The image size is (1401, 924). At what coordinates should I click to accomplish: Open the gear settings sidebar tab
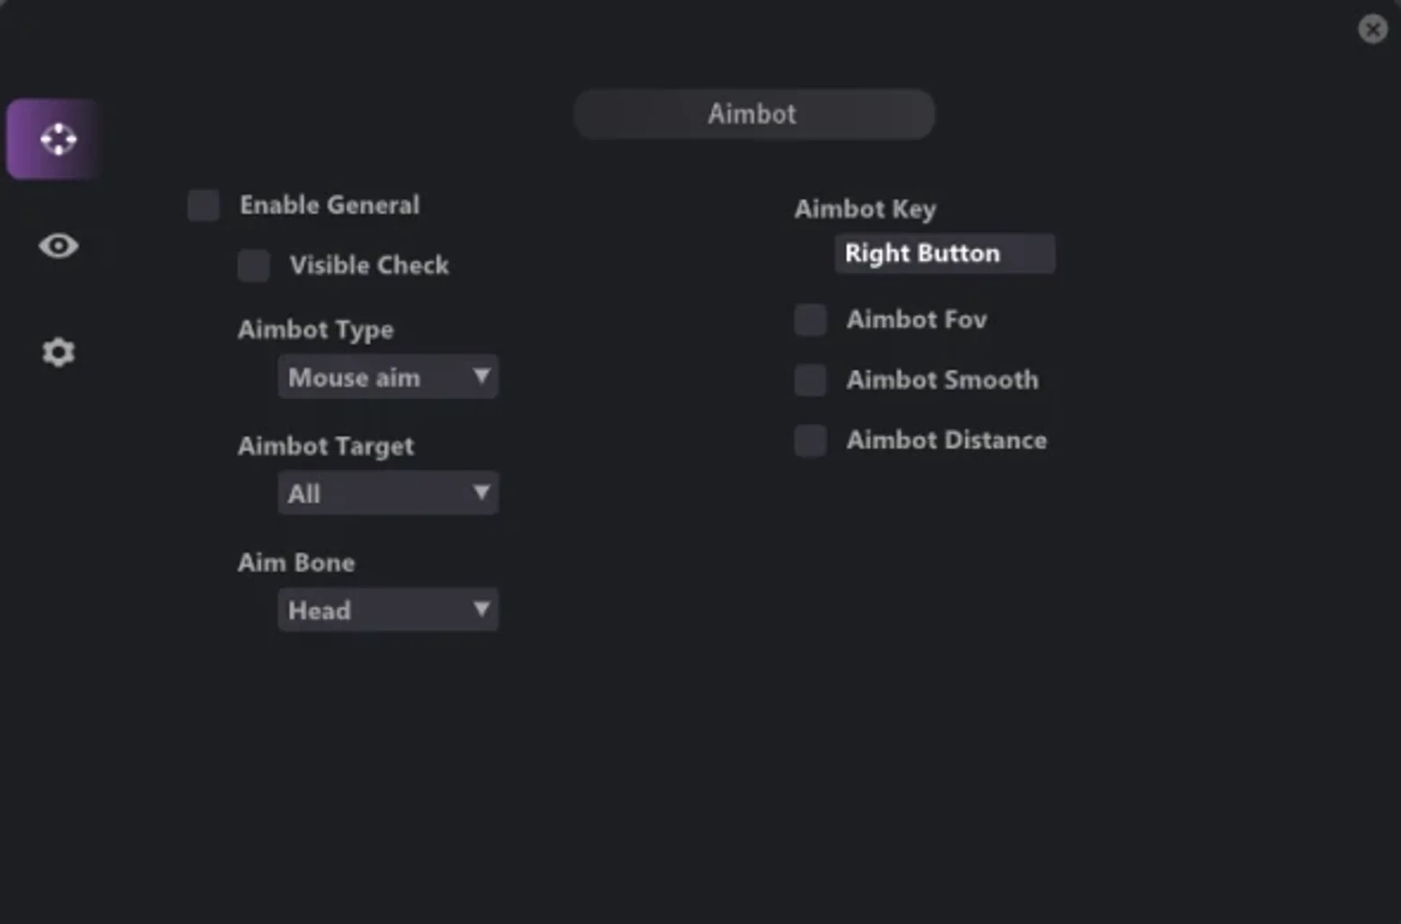58,352
